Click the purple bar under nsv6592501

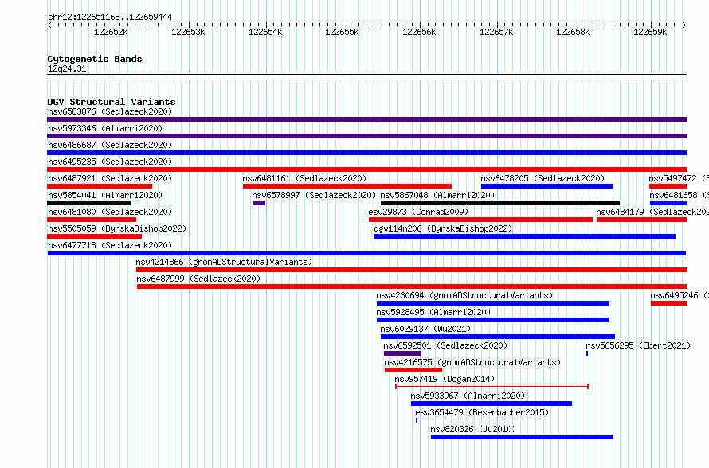(402, 353)
